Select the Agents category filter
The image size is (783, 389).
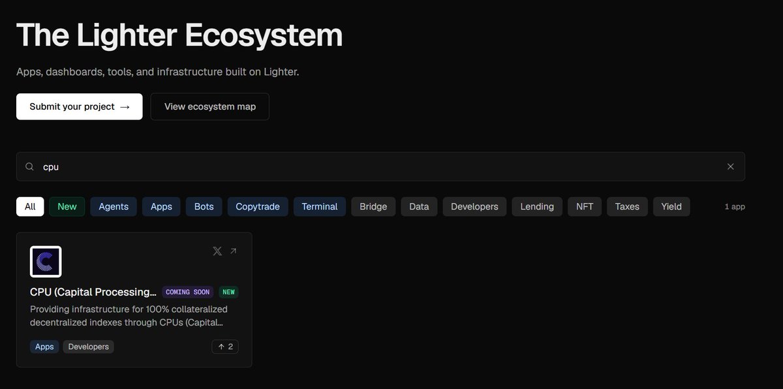coord(114,206)
